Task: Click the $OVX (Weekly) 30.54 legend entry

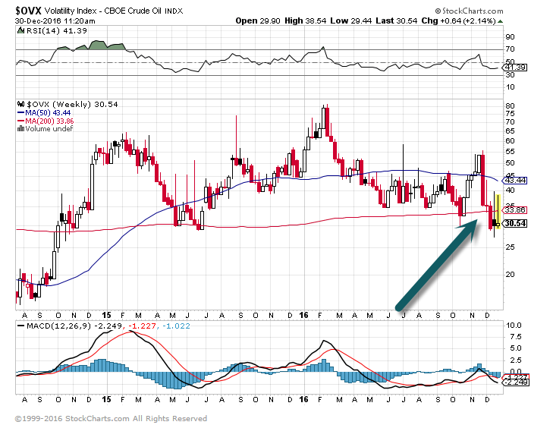Action: pyautogui.click(x=72, y=105)
